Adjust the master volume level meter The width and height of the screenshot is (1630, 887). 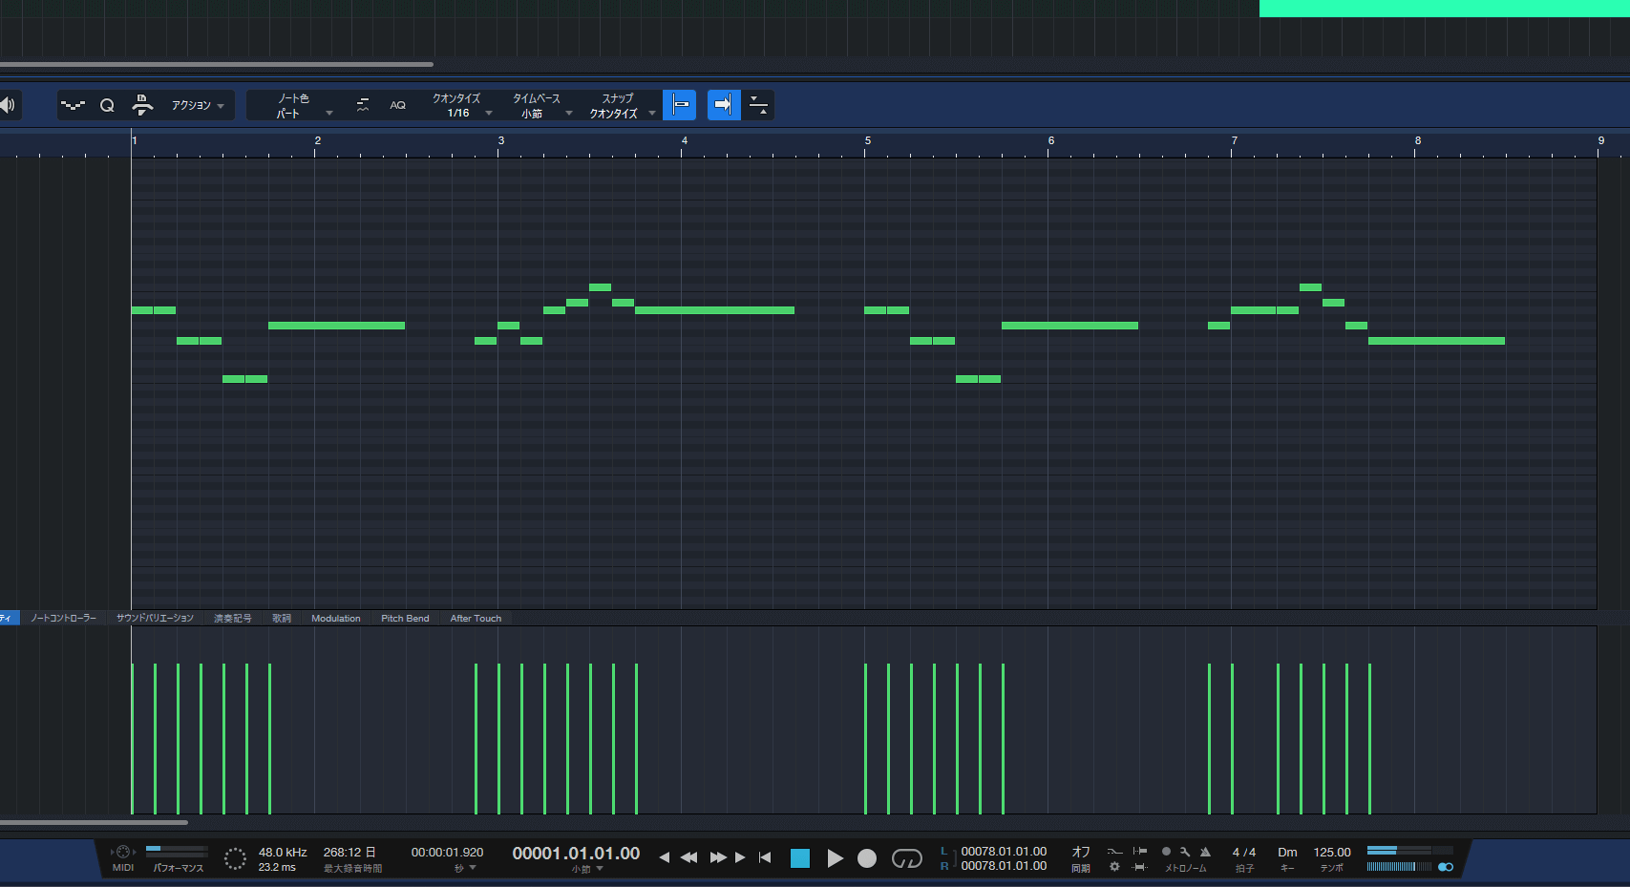1399,867
